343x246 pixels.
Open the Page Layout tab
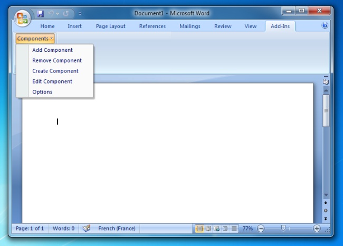pos(110,26)
